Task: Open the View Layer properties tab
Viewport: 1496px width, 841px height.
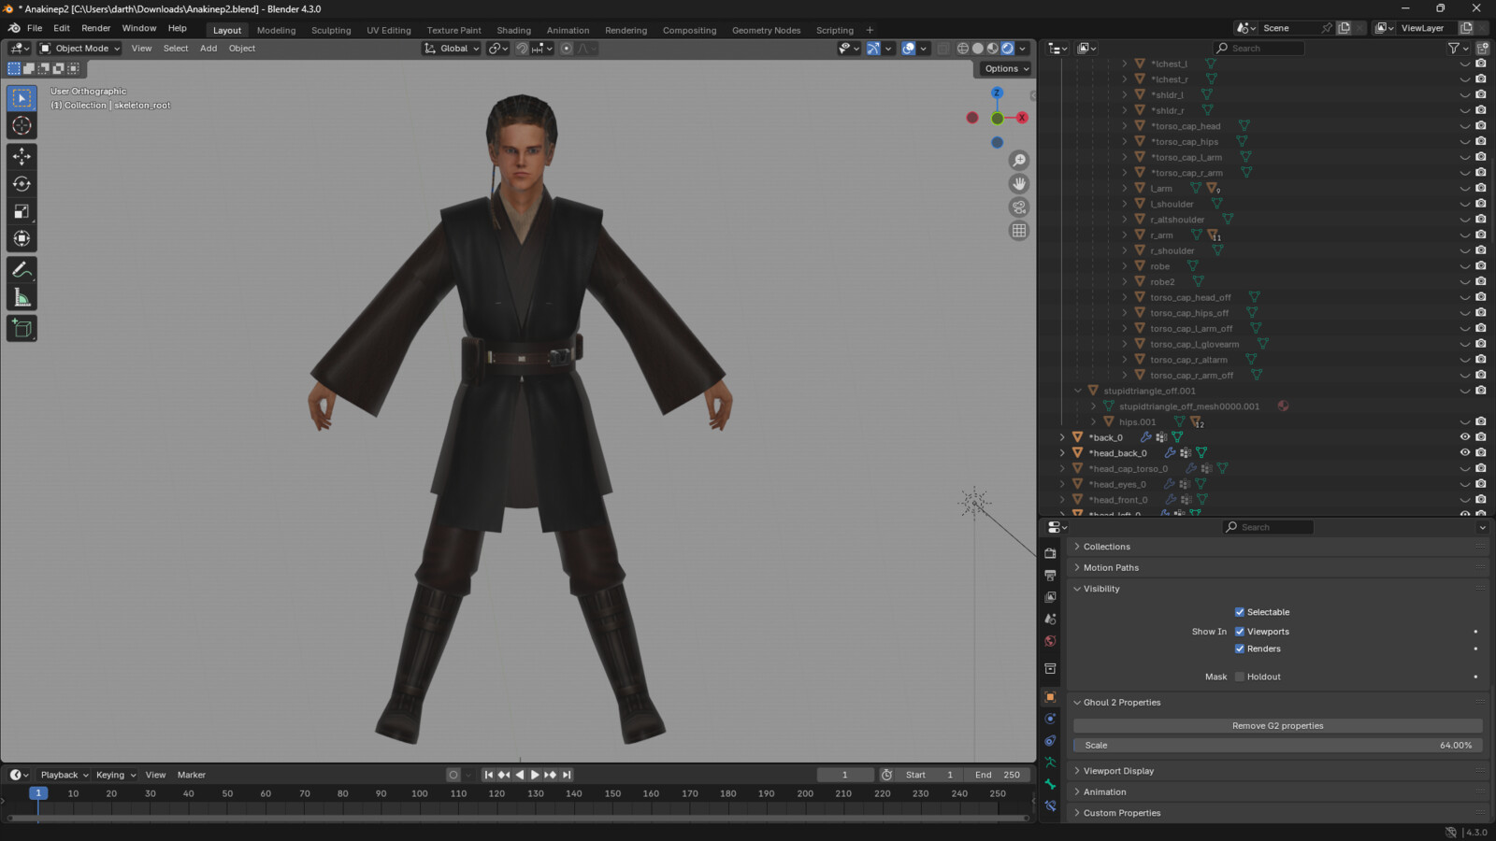Action: click(x=1050, y=597)
